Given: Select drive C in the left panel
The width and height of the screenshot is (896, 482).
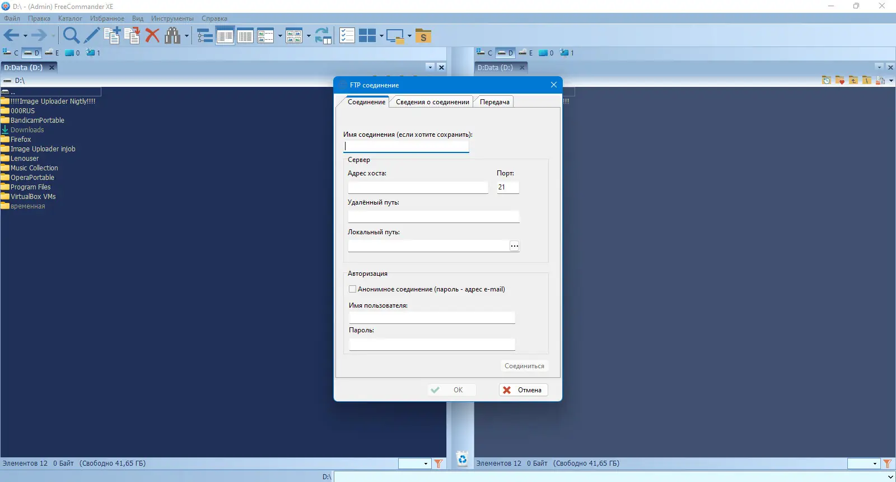Looking at the screenshot, I should point(11,53).
